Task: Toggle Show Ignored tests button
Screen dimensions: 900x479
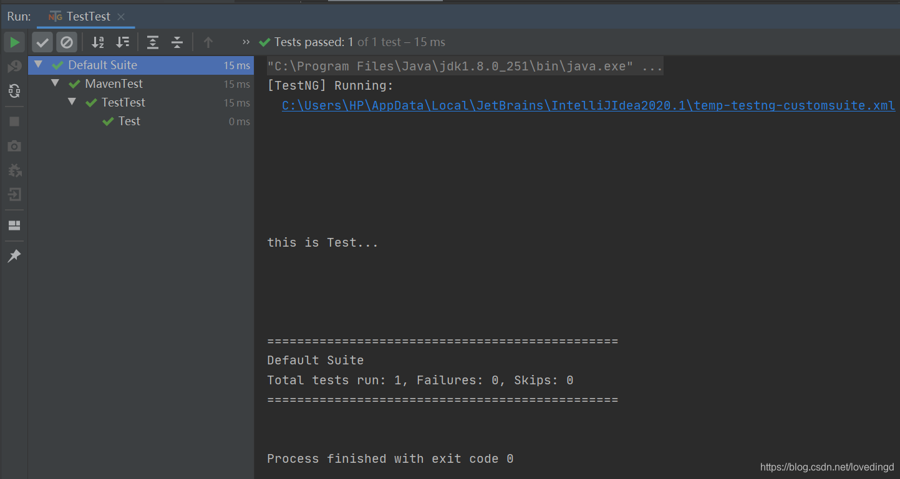Action: pos(66,42)
